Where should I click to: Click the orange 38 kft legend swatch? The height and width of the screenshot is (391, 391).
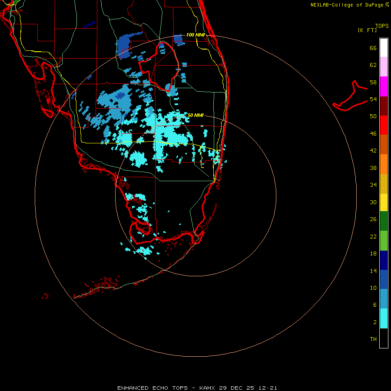(x=384, y=164)
